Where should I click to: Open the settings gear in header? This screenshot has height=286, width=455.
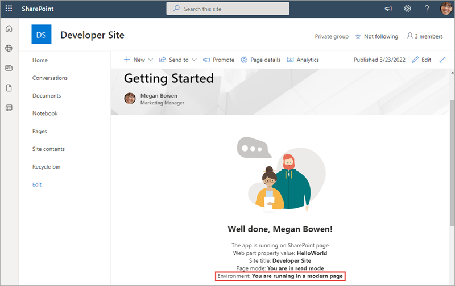point(407,9)
